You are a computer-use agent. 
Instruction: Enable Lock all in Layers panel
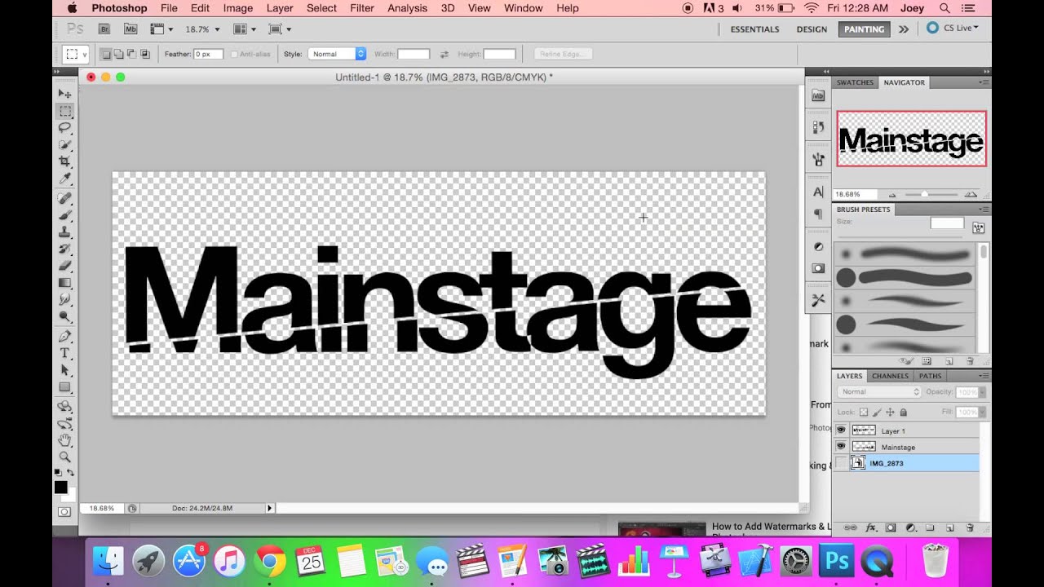(903, 413)
